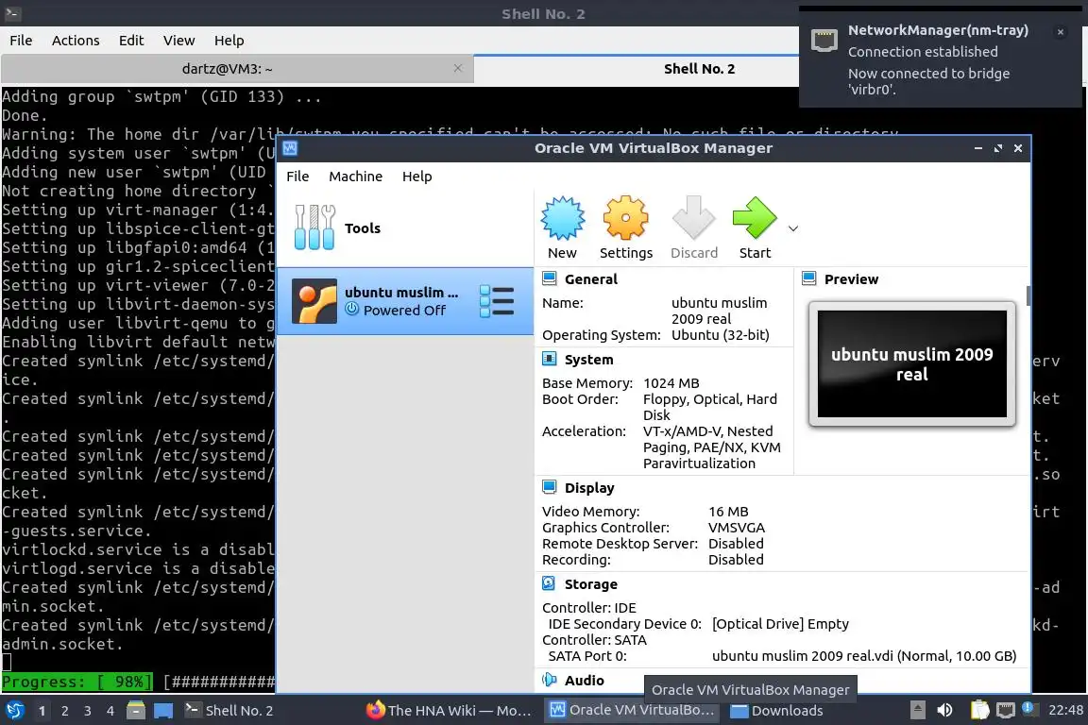Image resolution: width=1088 pixels, height=725 pixels.
Task: Click the Preview section heading
Action: [x=851, y=278]
